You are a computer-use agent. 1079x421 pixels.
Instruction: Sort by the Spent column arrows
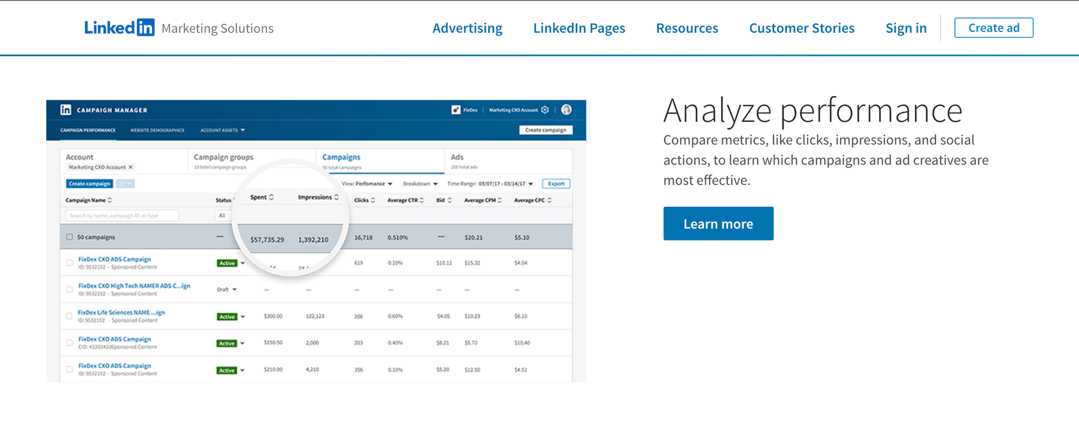(271, 197)
